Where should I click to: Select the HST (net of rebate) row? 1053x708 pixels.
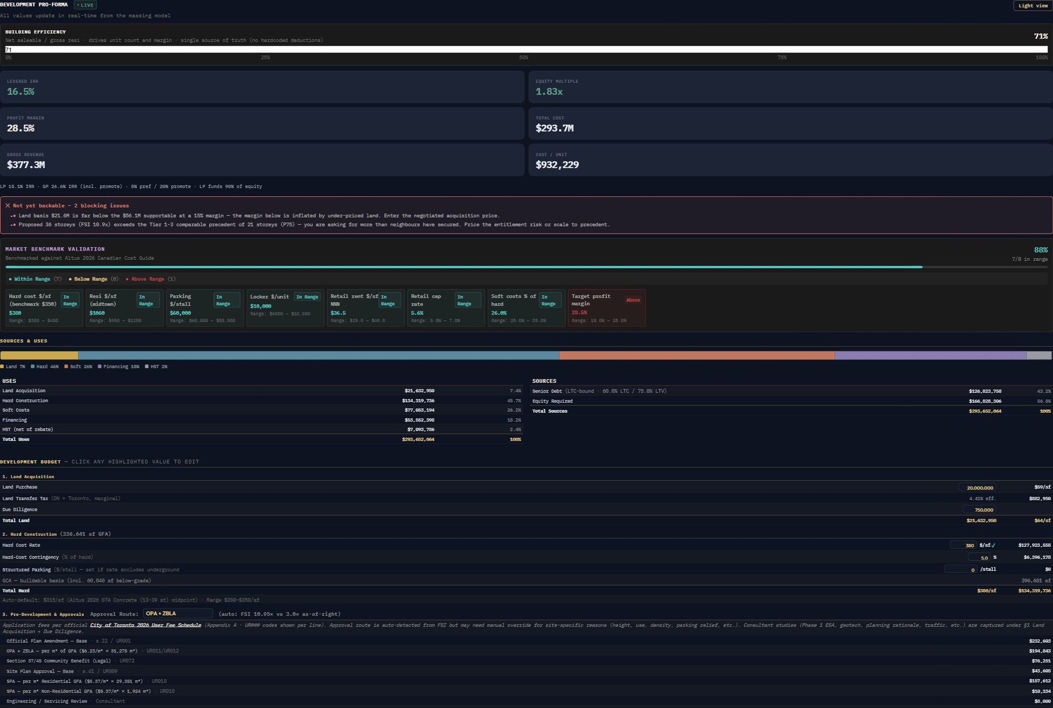262,429
